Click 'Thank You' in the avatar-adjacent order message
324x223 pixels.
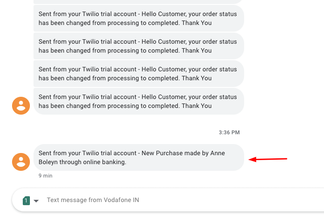pyautogui.click(x=196, y=106)
